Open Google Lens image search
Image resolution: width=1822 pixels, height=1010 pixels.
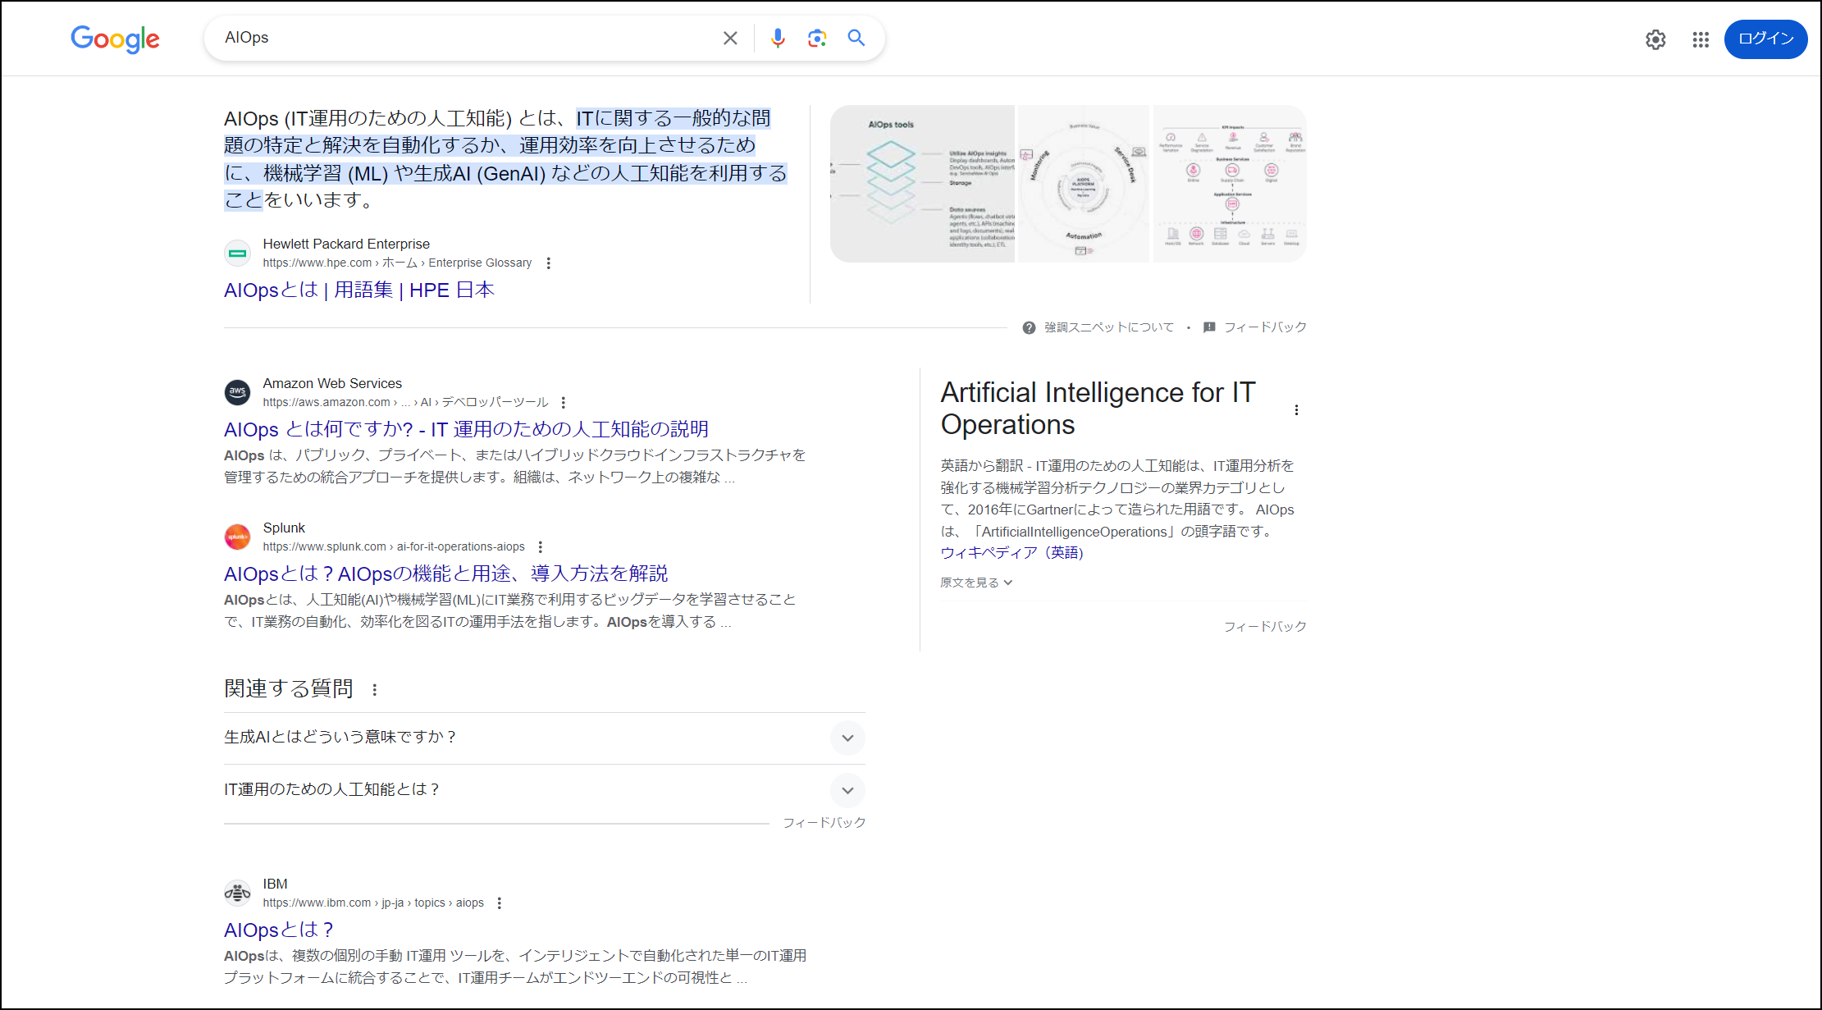pos(817,38)
